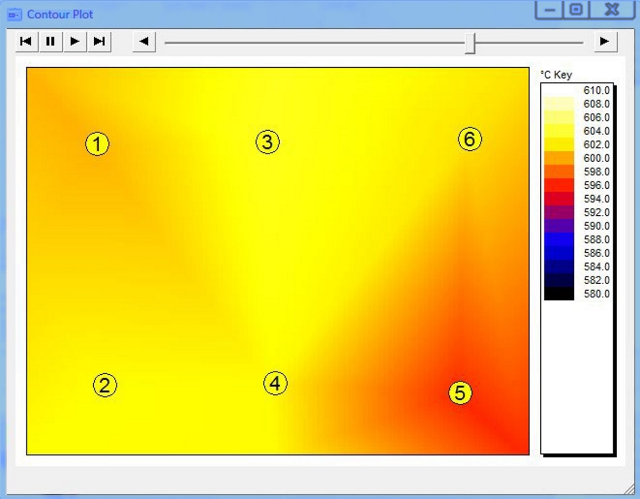Click the 588.0 blue band in the key

pyautogui.click(x=558, y=239)
